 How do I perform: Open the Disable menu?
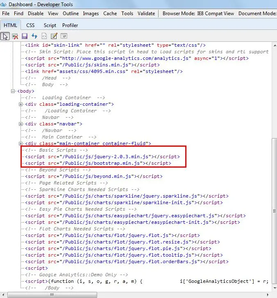(36, 14)
